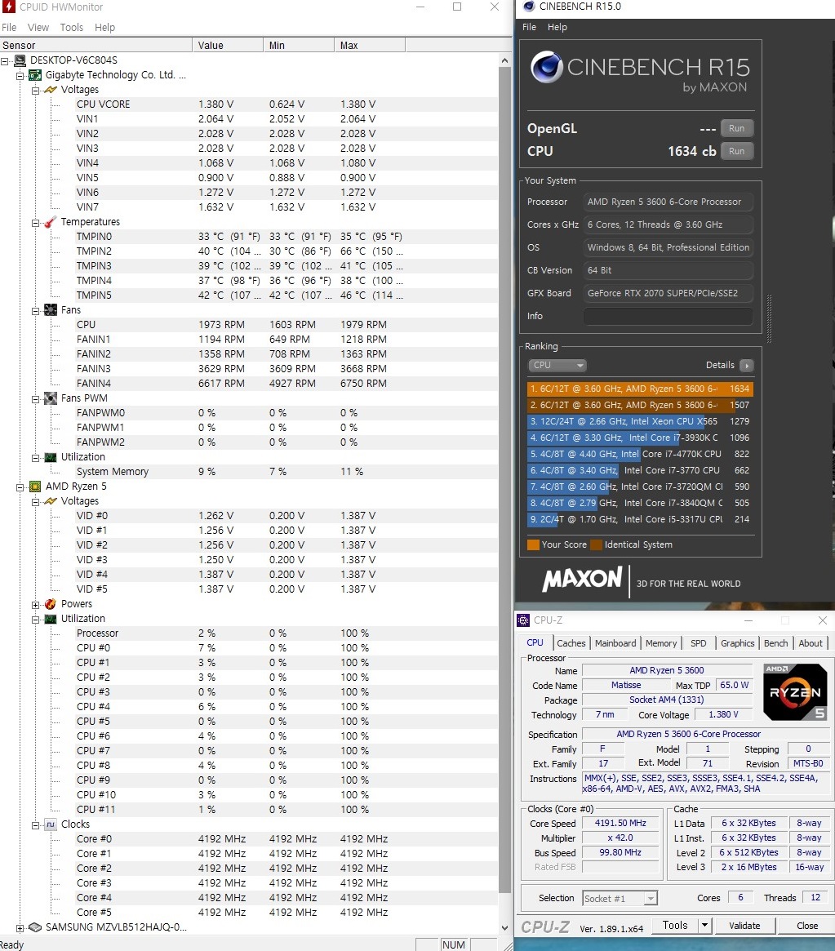Run the OpenGL benchmark
This screenshot has width=835, height=951.
pos(737,128)
